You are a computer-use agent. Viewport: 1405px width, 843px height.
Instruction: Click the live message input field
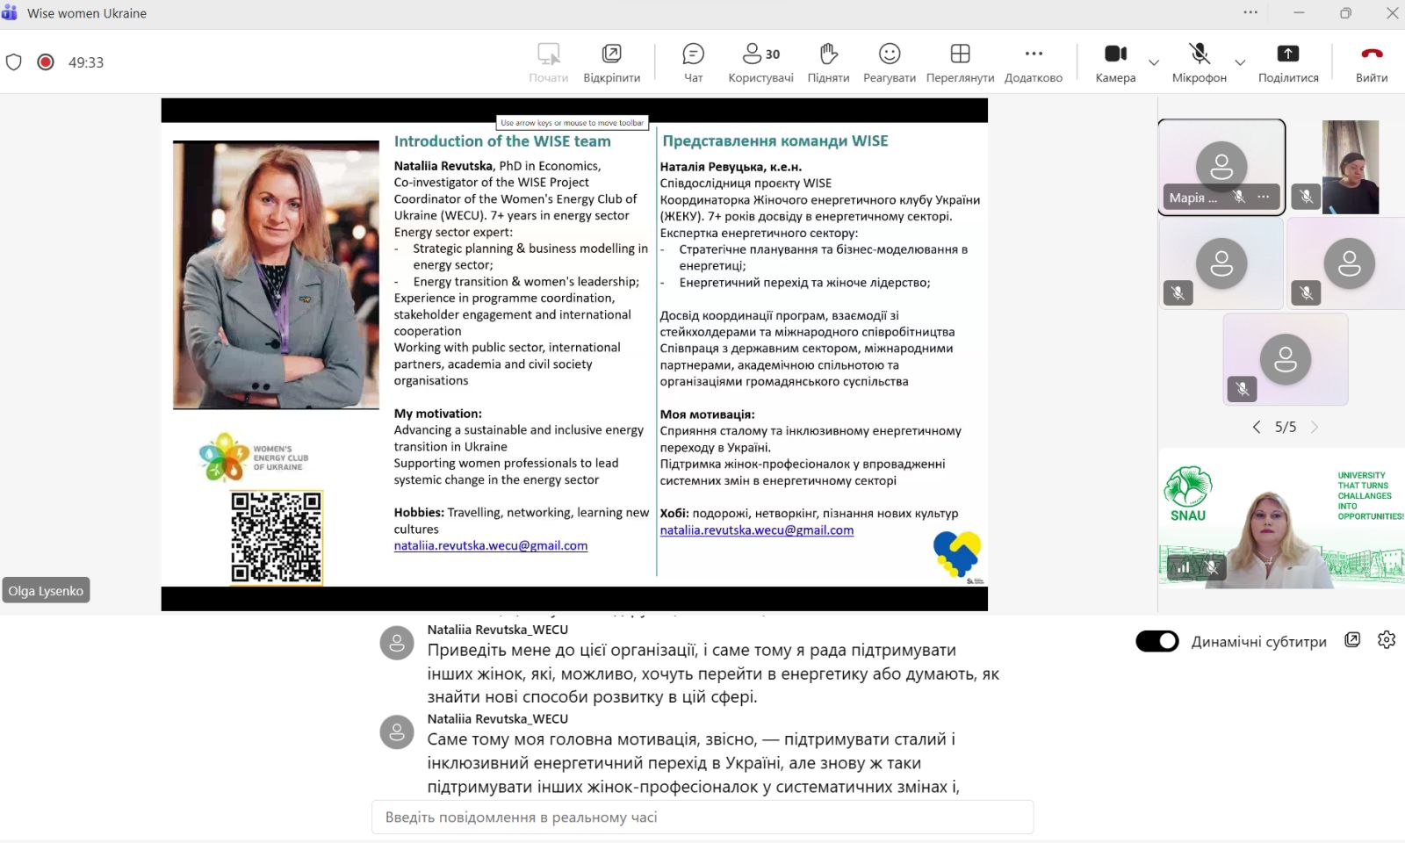point(702,817)
